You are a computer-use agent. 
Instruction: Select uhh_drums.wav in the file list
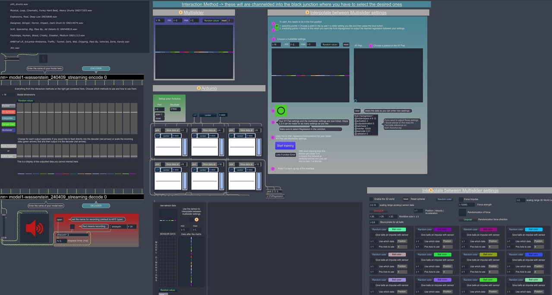[x=19, y=4]
